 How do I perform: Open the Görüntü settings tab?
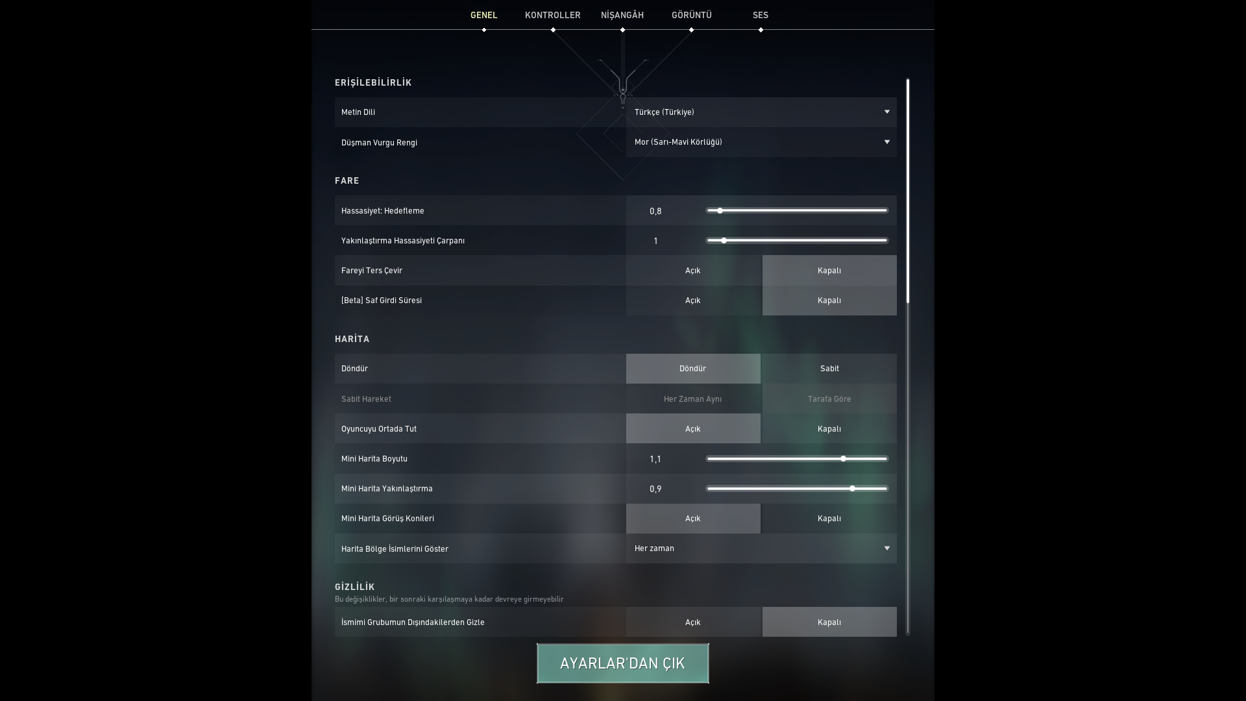tap(691, 15)
